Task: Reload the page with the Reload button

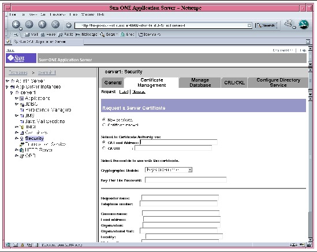Action: 42,24
